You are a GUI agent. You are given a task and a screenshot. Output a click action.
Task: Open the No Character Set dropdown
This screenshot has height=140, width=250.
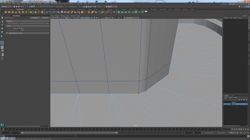click(209, 133)
